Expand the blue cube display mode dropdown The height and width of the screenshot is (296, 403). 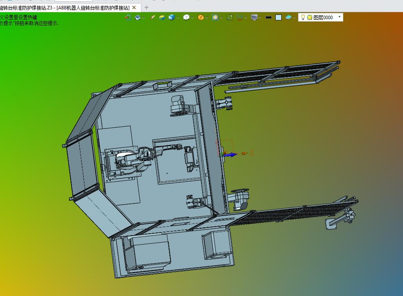tap(178, 18)
